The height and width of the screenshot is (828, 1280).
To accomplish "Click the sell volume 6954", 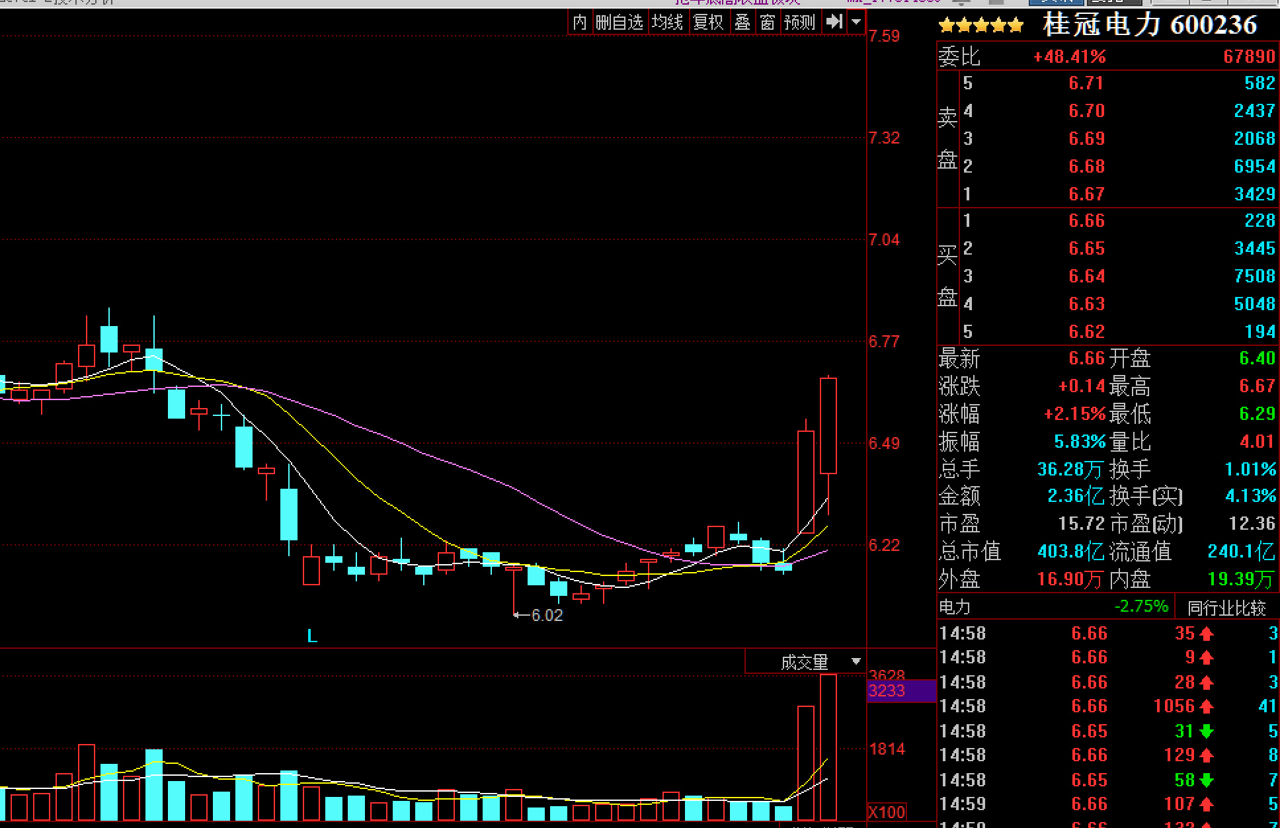I will (x=1254, y=167).
